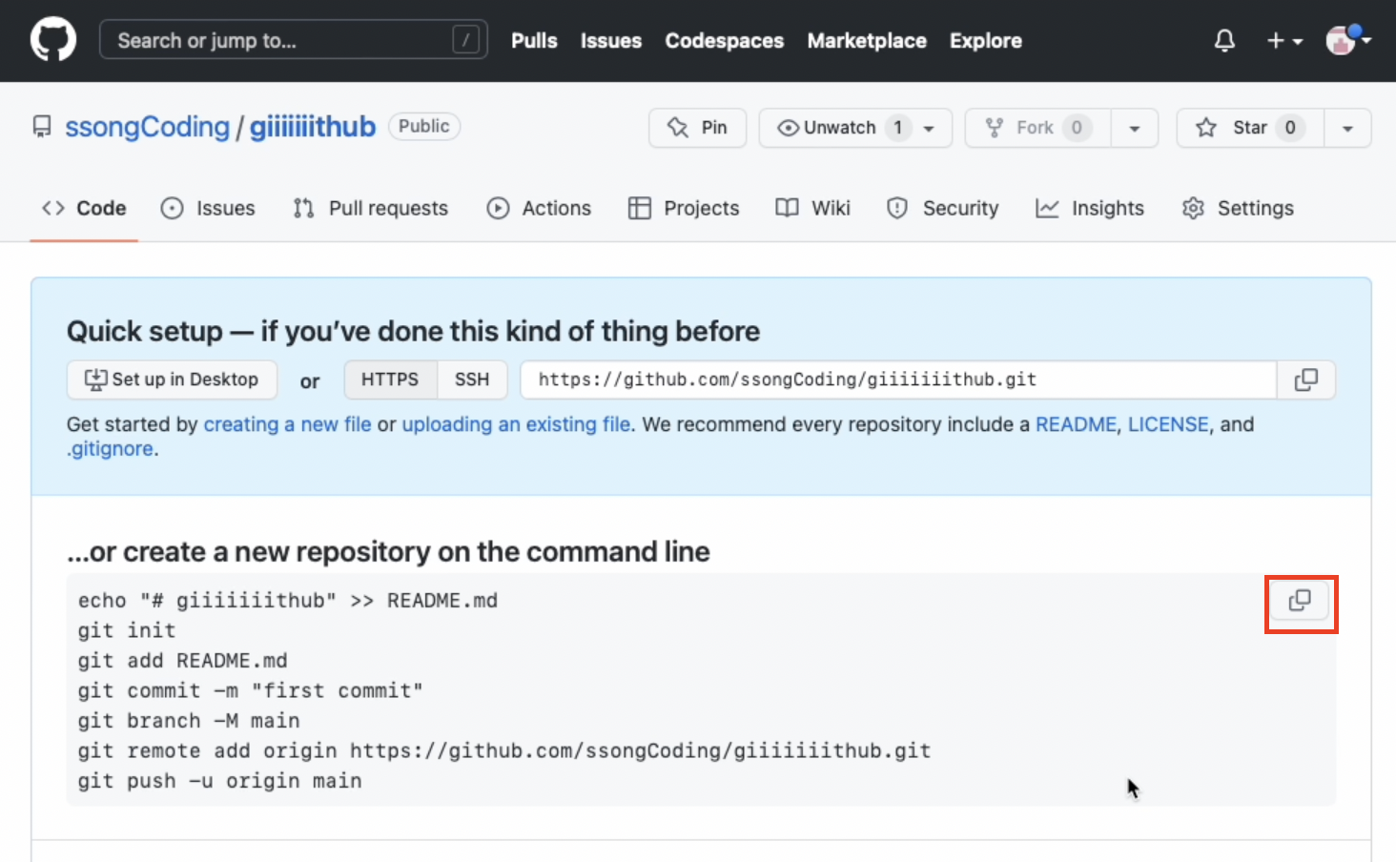Copy the command line setup code
The image size is (1396, 862).
point(1300,601)
